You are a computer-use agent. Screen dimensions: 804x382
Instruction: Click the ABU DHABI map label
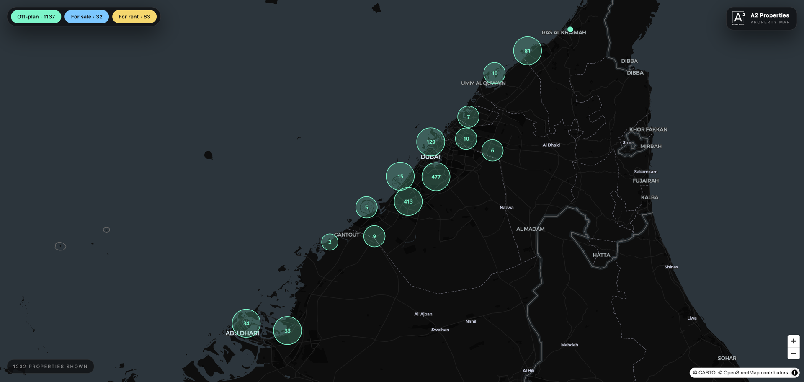point(242,333)
